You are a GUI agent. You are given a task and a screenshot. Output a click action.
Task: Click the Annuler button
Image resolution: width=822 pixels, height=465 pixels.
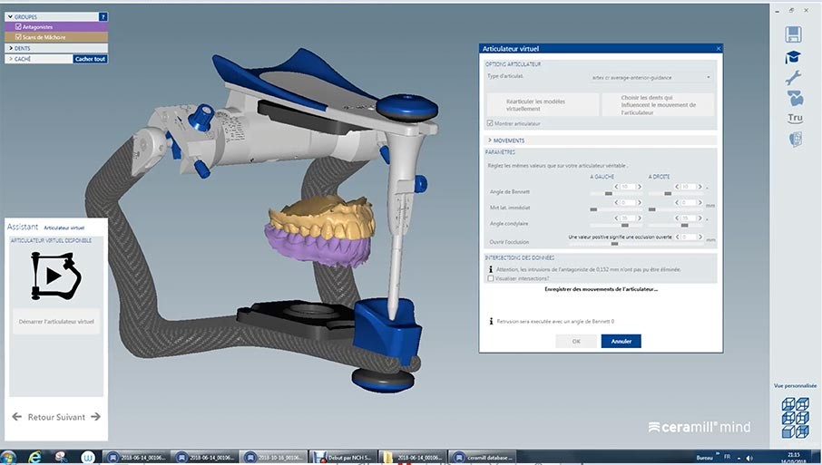(621, 342)
